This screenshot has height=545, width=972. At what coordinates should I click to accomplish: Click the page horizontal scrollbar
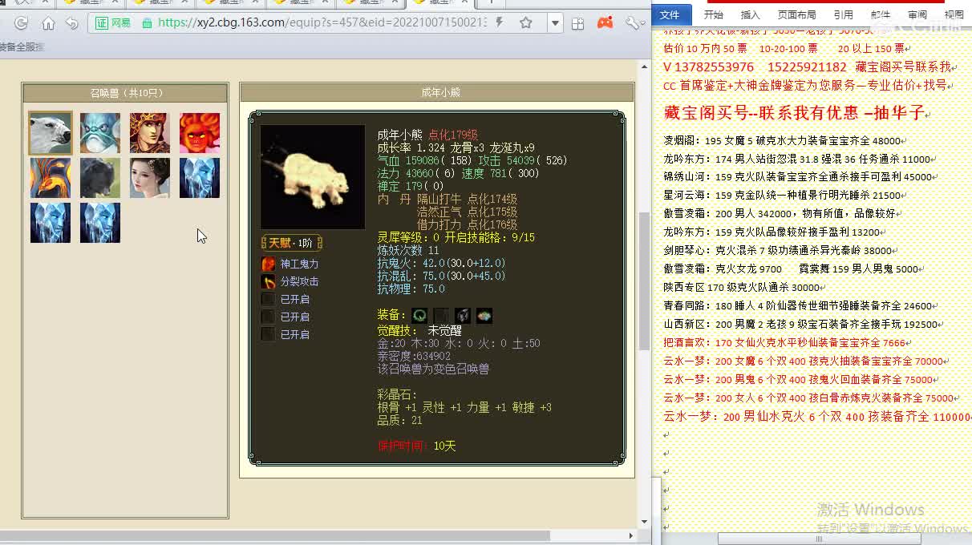coord(275,535)
